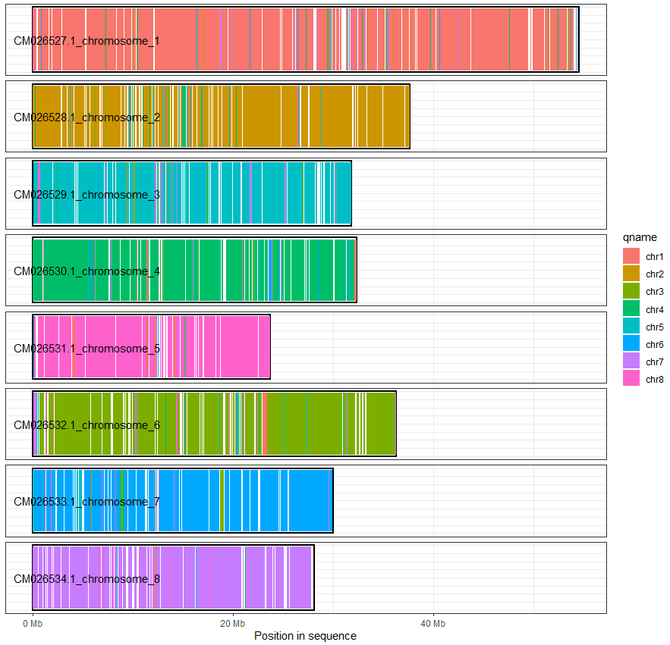Click the 40 Mb axis tick label
The height and width of the screenshot is (645, 670).
click(433, 623)
